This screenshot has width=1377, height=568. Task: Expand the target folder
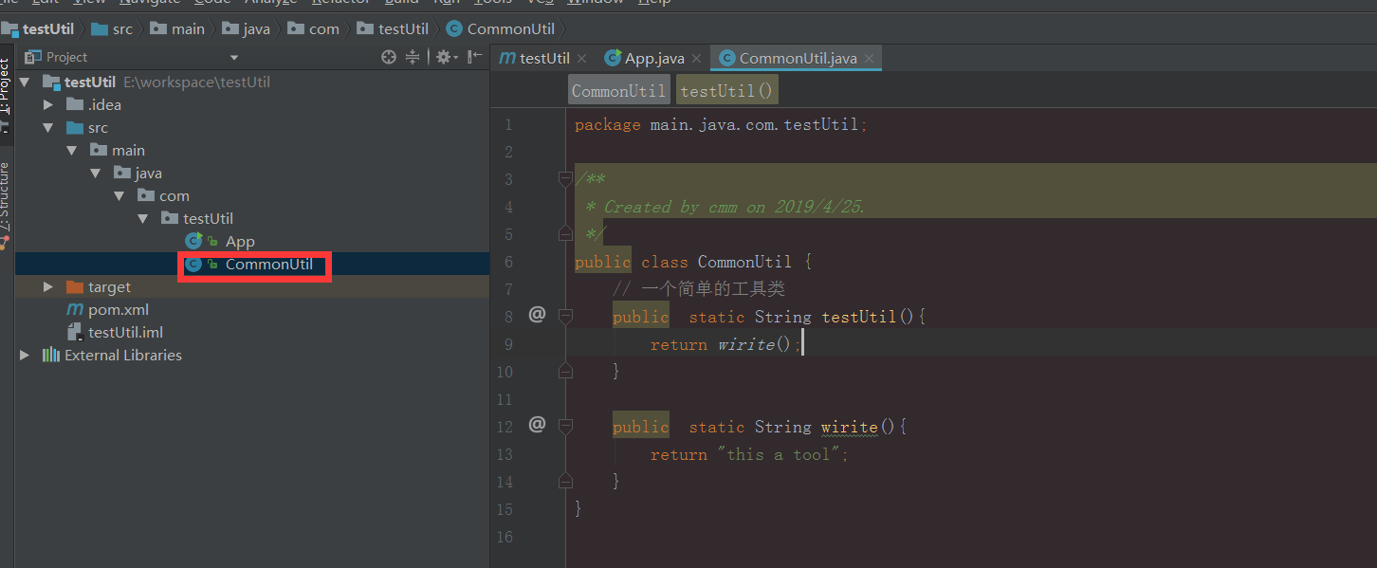(48, 286)
